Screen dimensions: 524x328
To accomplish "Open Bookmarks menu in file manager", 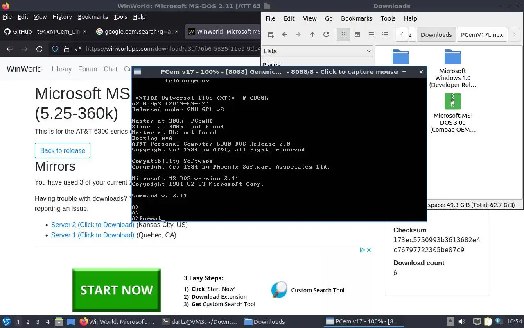I will (x=357, y=18).
